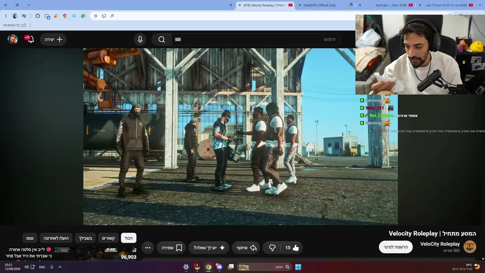Screen dimensions: 485x273
Task: Switch to Velocity Roleplay tab
Action: point(265,5)
